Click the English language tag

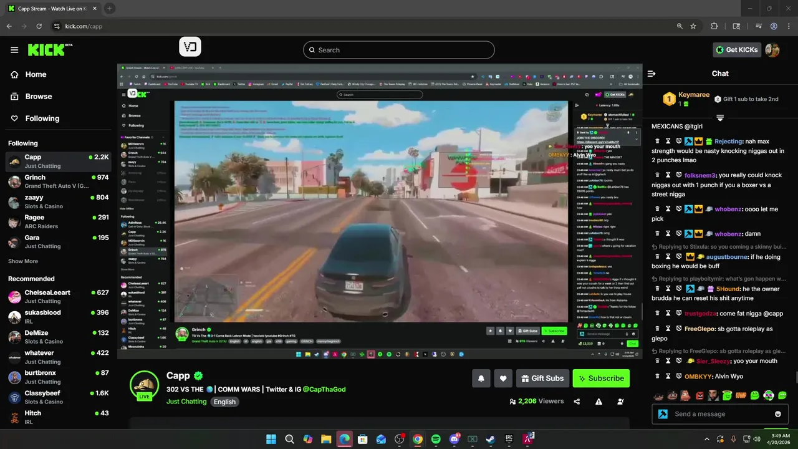(224, 402)
